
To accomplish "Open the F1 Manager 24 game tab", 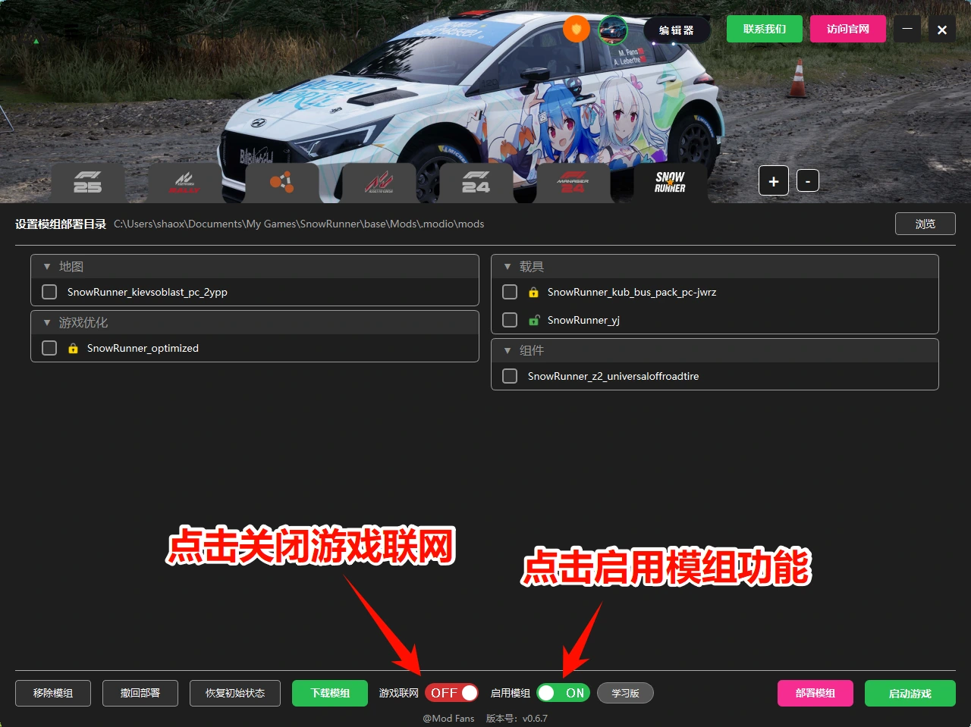I will tap(573, 183).
